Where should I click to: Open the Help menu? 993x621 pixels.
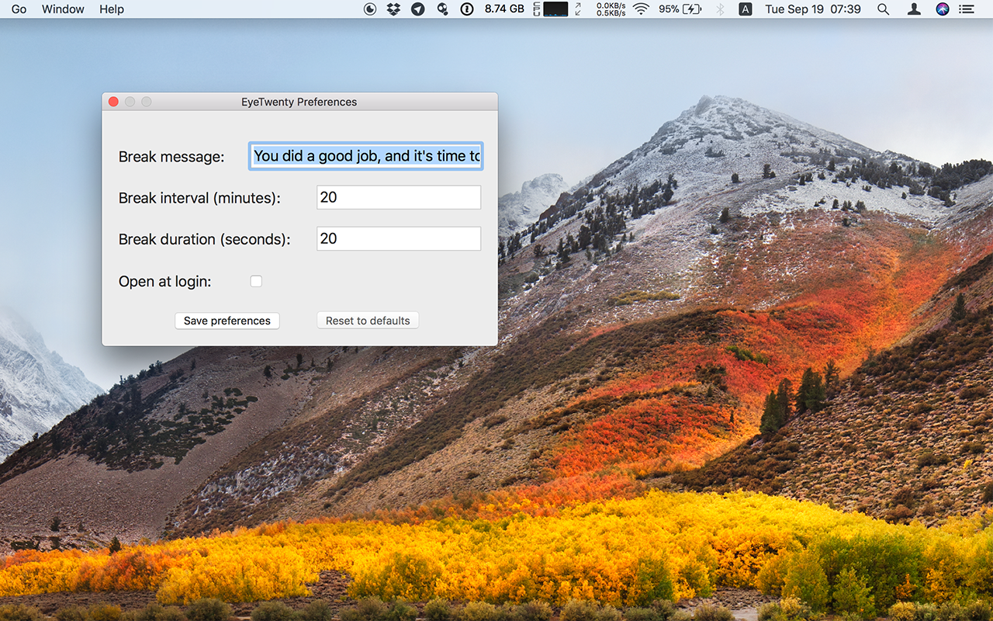click(x=112, y=9)
